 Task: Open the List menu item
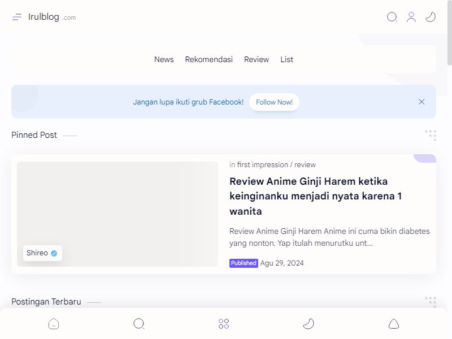click(286, 59)
